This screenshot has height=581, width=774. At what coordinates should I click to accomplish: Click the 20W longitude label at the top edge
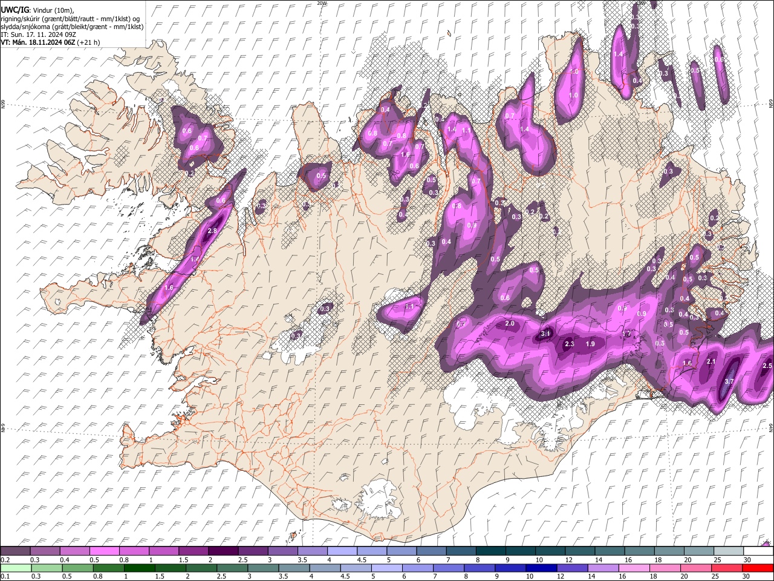[x=322, y=2]
